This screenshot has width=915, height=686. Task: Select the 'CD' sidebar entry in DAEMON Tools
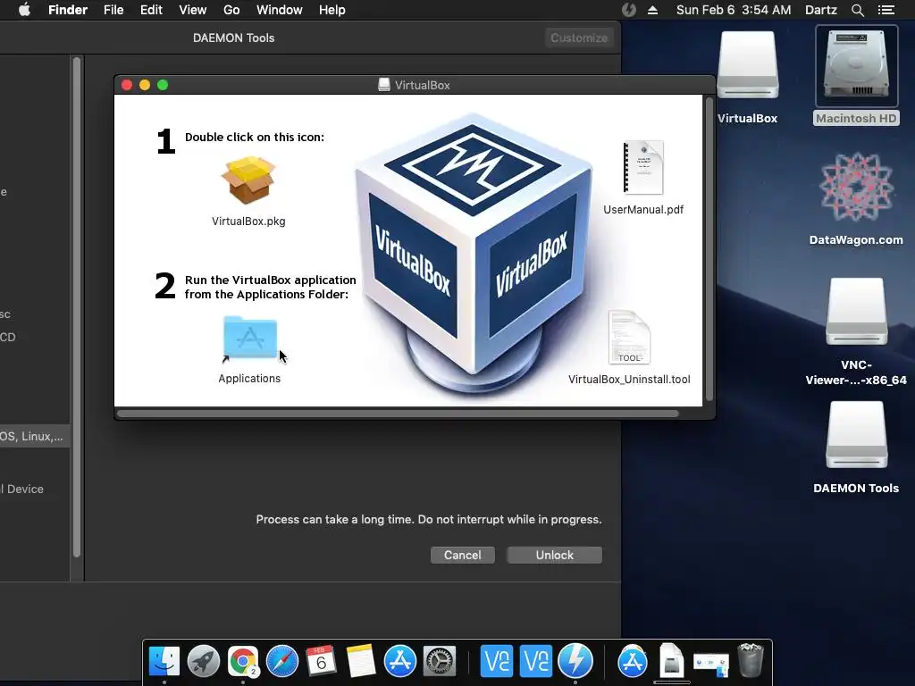coord(8,337)
